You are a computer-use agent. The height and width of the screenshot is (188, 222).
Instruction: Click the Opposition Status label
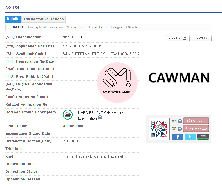(x=22, y=172)
